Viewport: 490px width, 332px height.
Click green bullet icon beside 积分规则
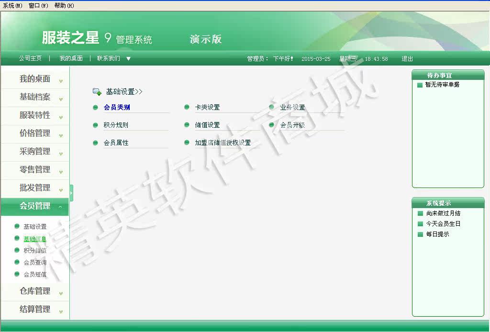point(96,125)
